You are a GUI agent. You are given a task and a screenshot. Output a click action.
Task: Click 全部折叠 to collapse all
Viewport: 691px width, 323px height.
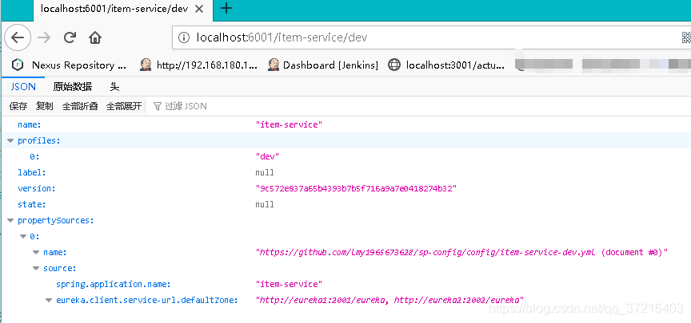pyautogui.click(x=80, y=106)
